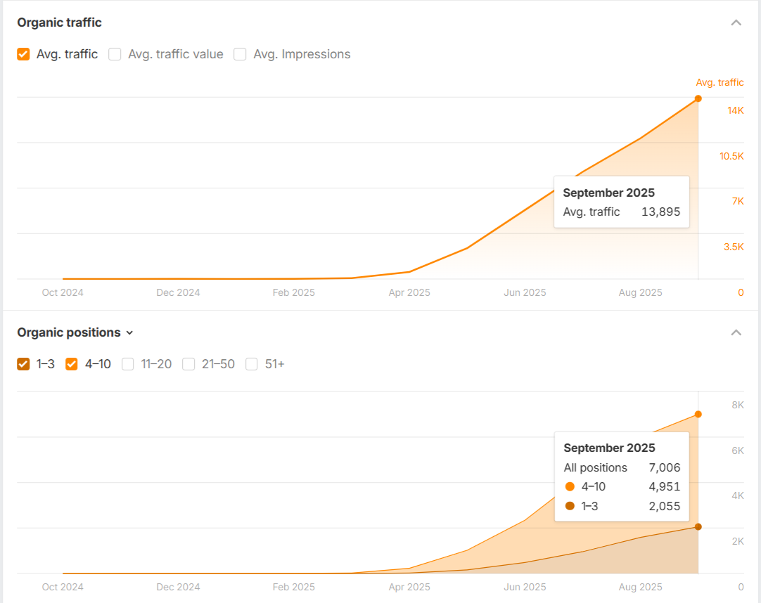Click the 4–10 line's end data point
This screenshot has width=761, height=603.
(x=698, y=414)
